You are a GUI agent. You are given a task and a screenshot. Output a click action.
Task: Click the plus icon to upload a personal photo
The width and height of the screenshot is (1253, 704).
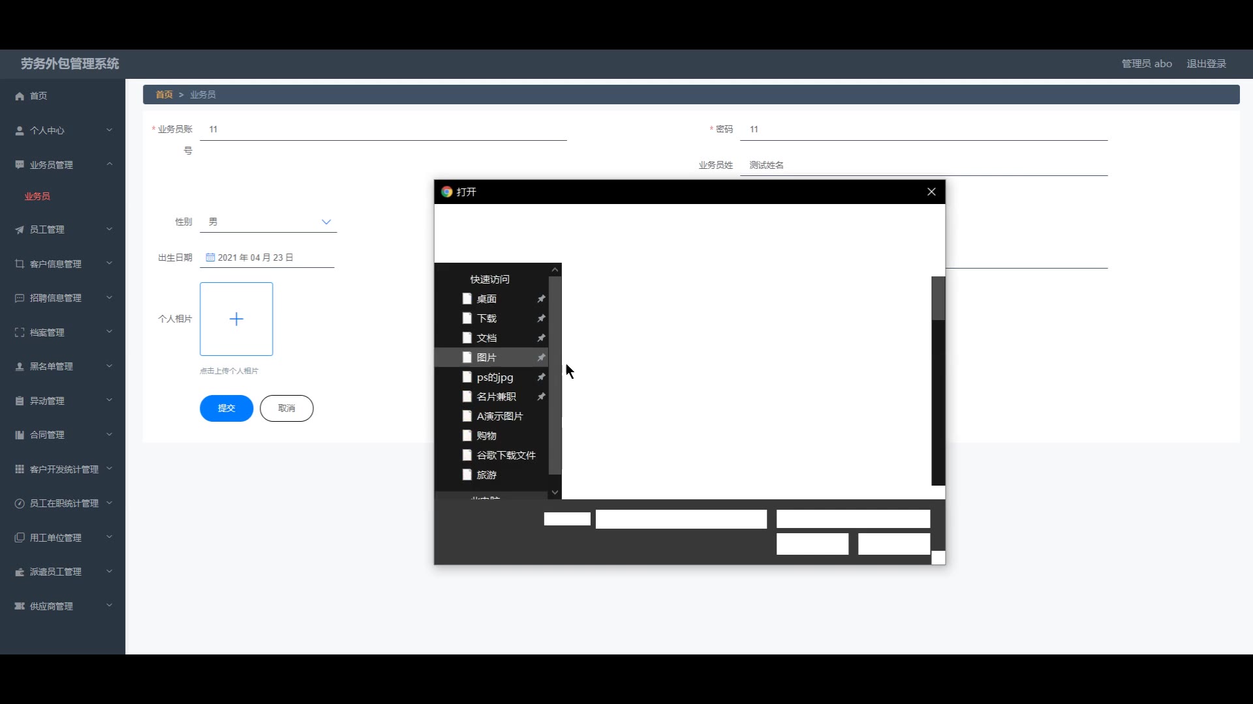(236, 319)
